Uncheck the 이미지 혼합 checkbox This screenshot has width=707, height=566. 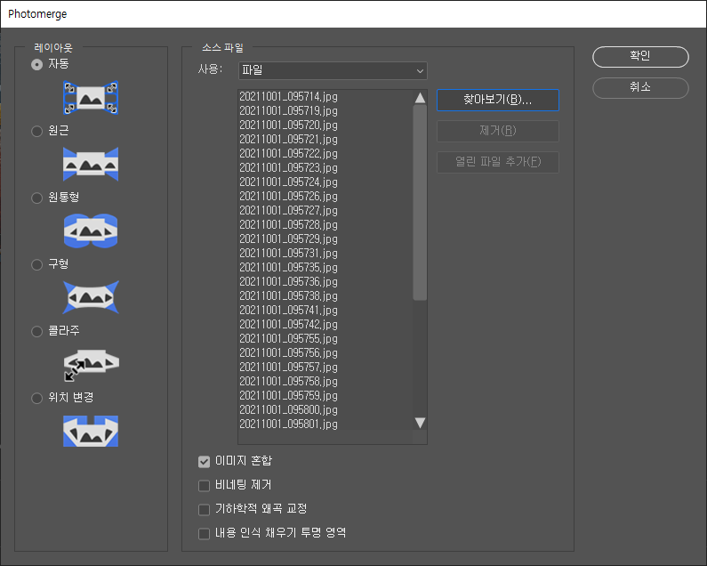click(x=205, y=462)
